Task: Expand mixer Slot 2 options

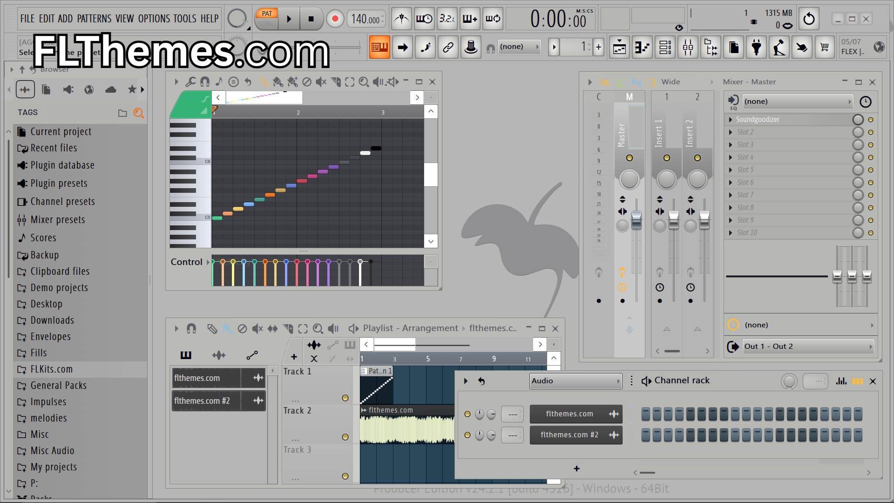Action: (x=731, y=132)
